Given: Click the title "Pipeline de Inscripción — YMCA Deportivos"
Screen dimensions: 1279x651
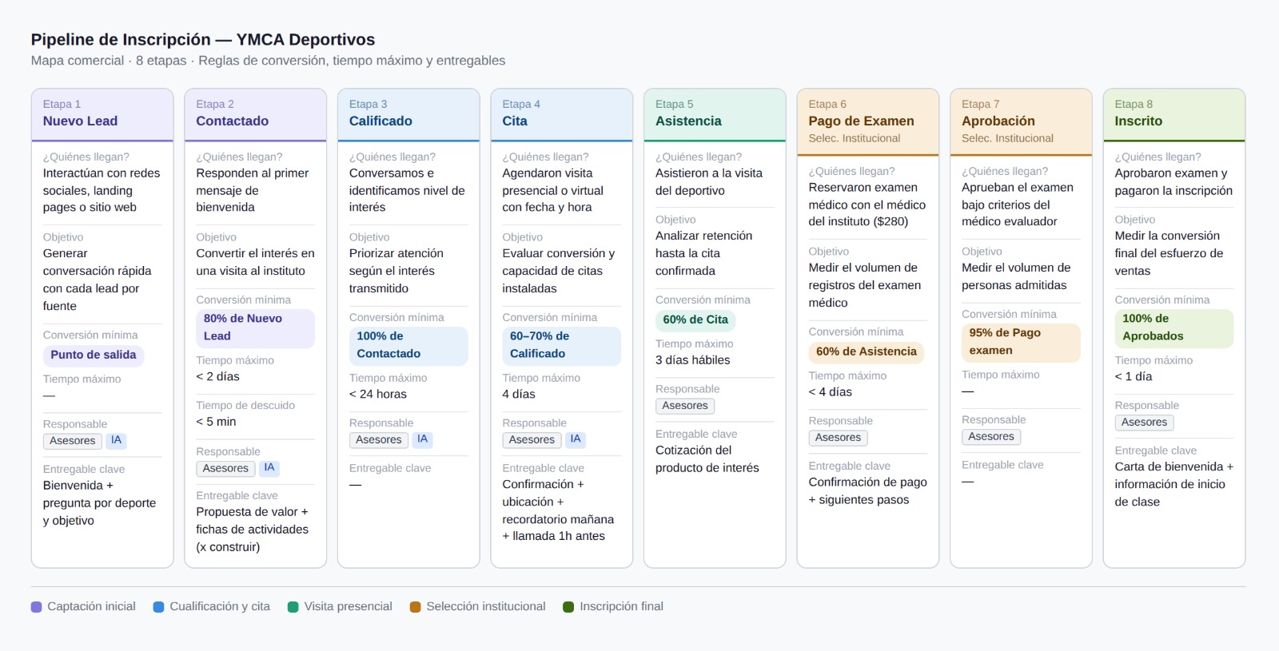Looking at the screenshot, I should (203, 39).
